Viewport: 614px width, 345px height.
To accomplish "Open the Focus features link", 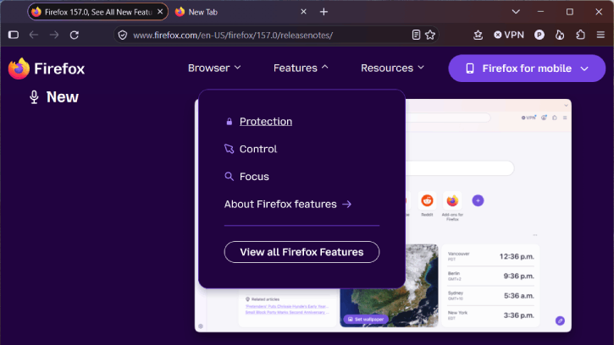I will pos(254,177).
